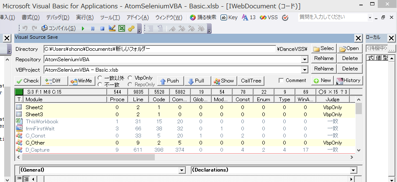Open the 質問を入力してください help dropdown arrow
397x182 pixels.
(370, 17)
